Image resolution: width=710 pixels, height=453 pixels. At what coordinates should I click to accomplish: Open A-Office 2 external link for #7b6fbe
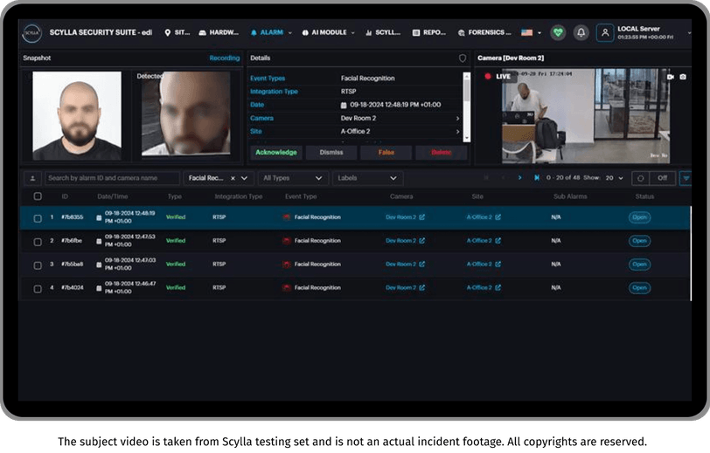498,241
